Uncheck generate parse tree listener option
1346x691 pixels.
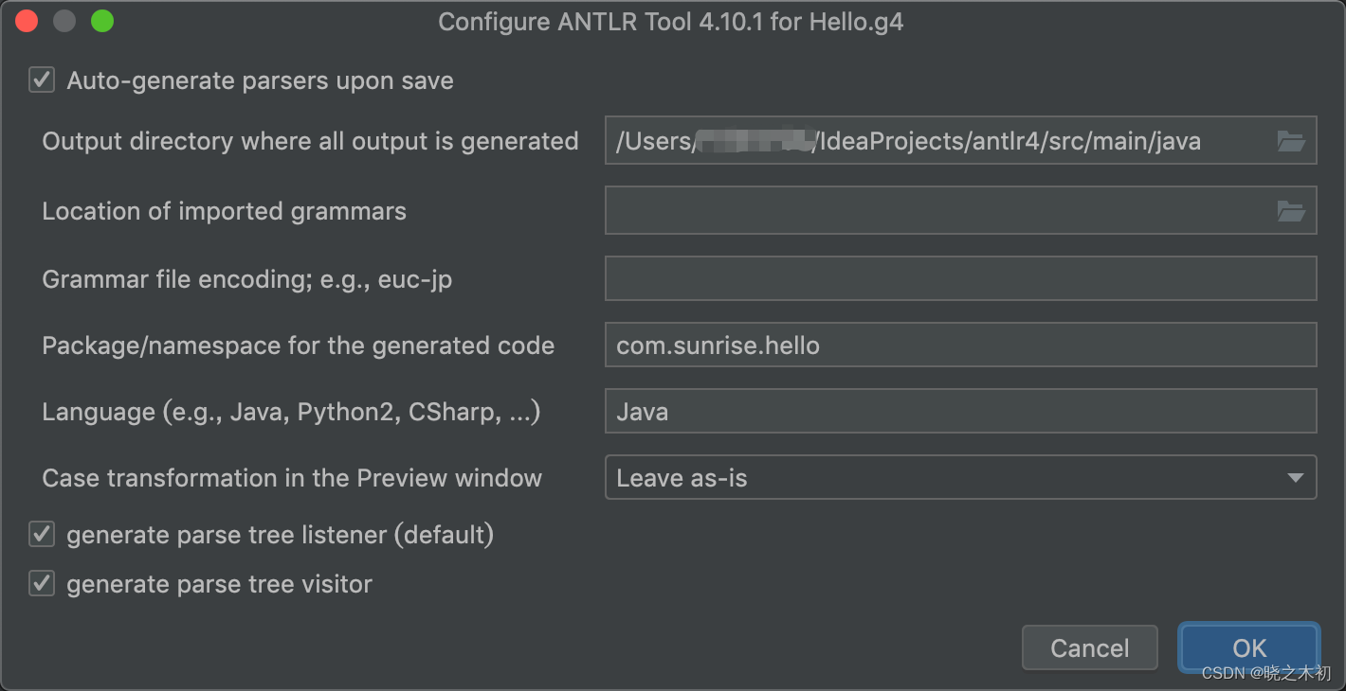click(42, 535)
